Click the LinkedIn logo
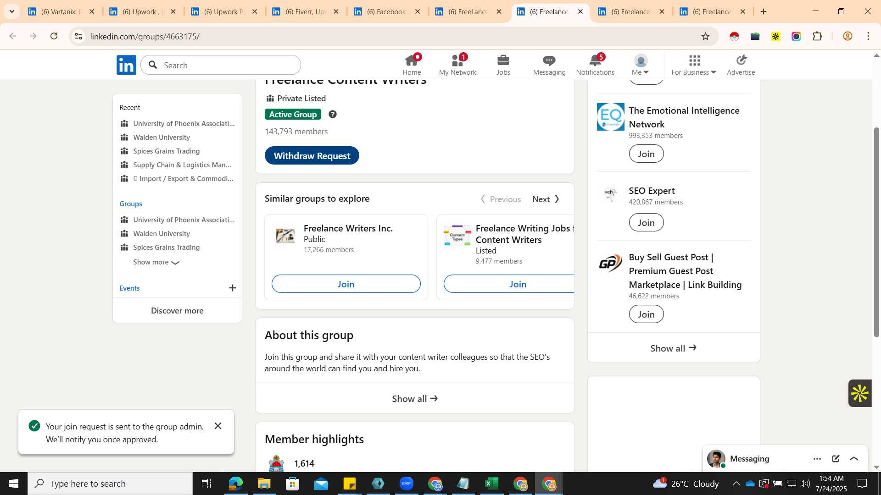Screen dimensions: 881x495 (x=126, y=65)
